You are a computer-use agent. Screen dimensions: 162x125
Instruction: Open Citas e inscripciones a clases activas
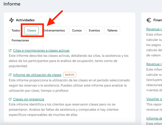[x=41, y=51]
